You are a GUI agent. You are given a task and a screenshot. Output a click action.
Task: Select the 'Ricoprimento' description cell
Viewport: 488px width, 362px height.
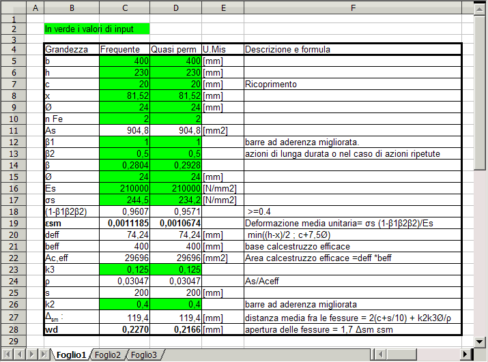353,85
